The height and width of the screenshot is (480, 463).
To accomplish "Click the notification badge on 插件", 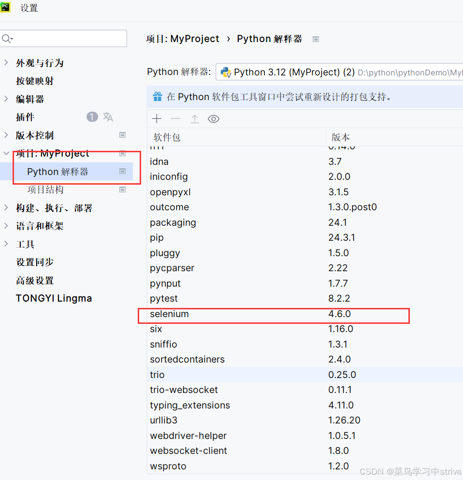I will (x=92, y=116).
